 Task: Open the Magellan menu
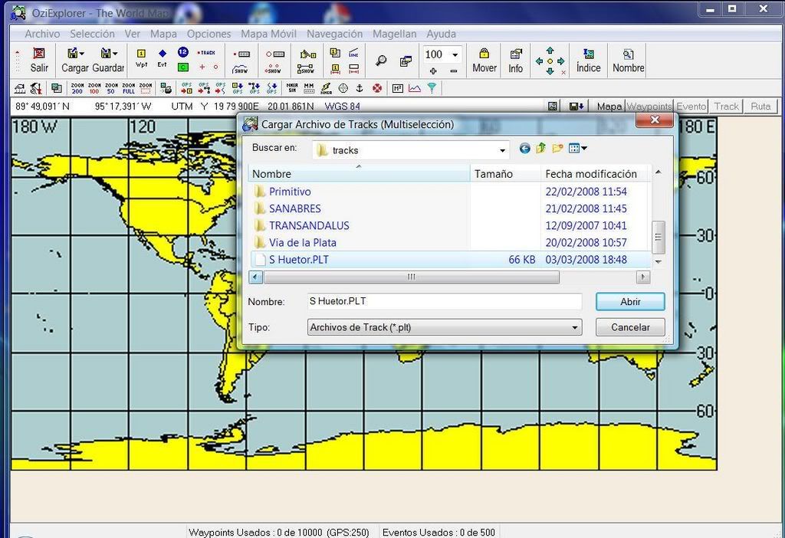395,34
